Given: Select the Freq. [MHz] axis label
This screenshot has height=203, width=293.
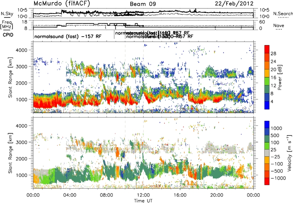Looking at the screenshot, I should (7, 25).
